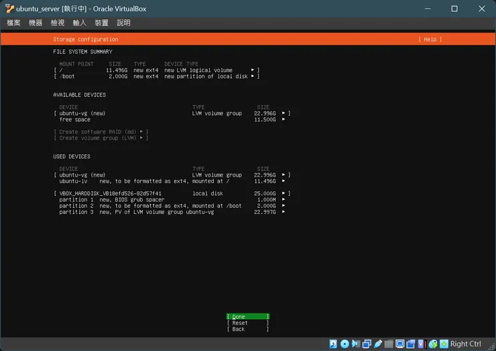Viewport: 496px width, 351px height.
Task: Open the 檔案 menu
Action: point(13,23)
